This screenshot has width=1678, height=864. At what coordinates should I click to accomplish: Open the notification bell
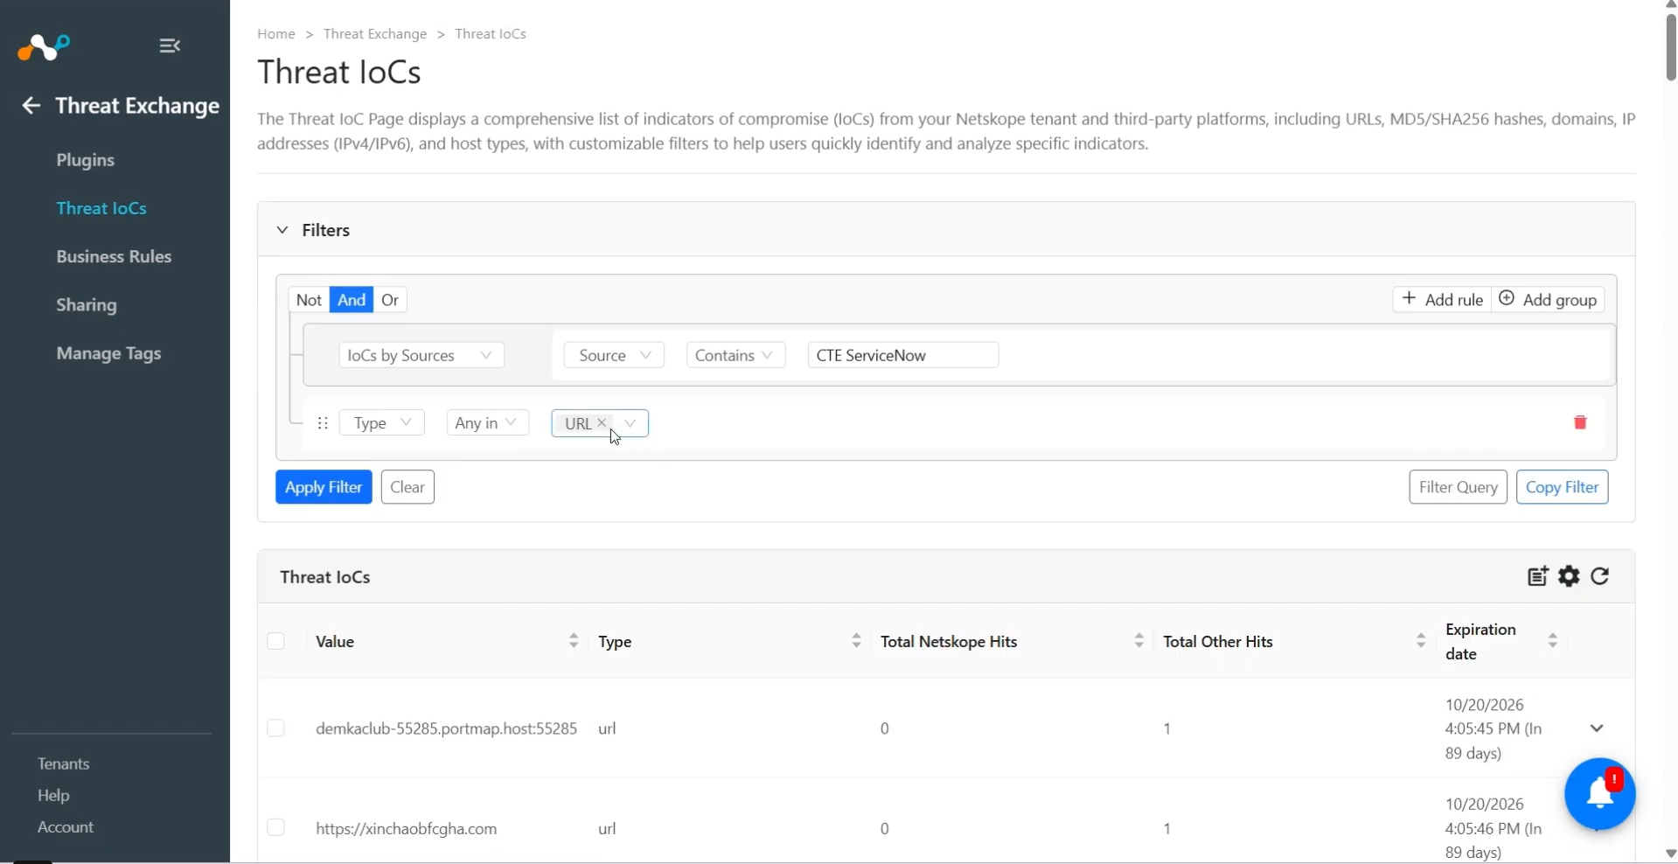[x=1600, y=793]
